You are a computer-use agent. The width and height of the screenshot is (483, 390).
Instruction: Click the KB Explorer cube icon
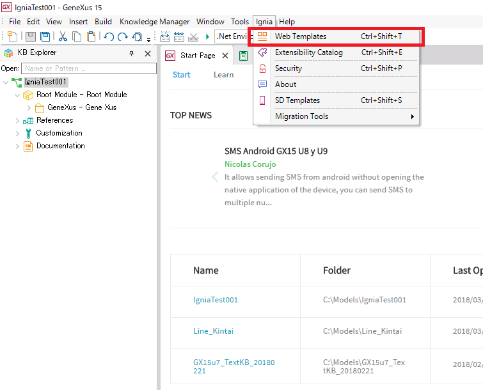tap(8, 53)
